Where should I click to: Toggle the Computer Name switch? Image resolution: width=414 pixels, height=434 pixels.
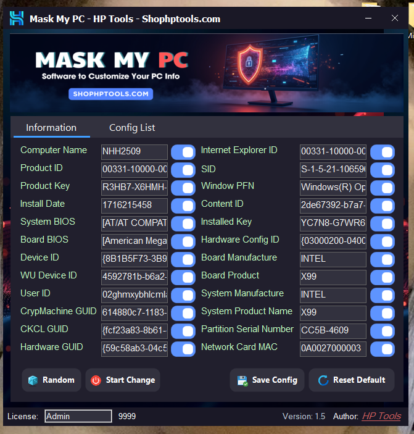(x=183, y=152)
